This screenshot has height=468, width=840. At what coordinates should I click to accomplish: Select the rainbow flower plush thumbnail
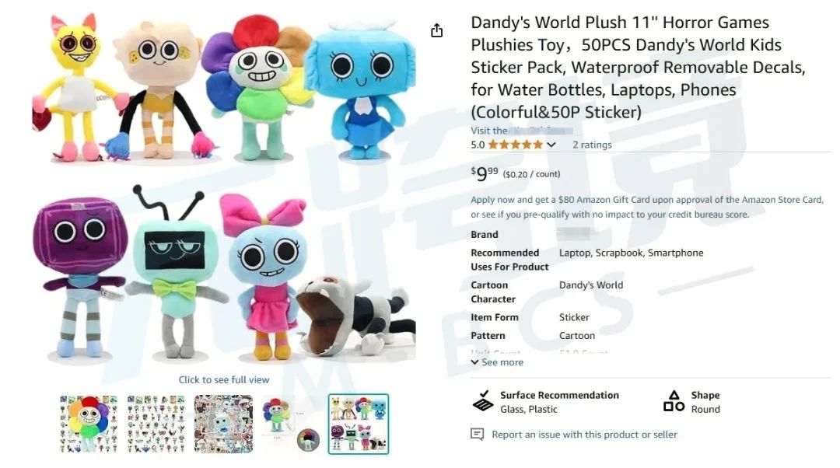point(89,424)
